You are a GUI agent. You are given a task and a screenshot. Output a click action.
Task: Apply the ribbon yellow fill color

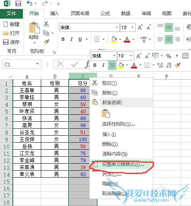click(x=114, y=39)
